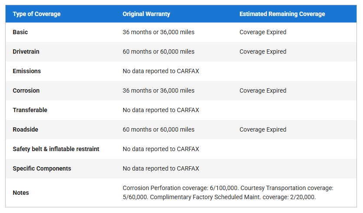Viewport: 363px width, 213px height.
Task: Select the Drivetrain row label
Action: [x=26, y=52]
